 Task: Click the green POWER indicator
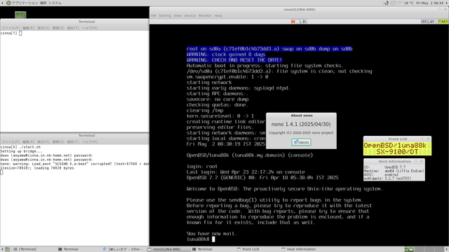[x=443, y=22]
